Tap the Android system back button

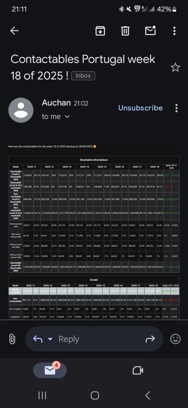pos(148,395)
